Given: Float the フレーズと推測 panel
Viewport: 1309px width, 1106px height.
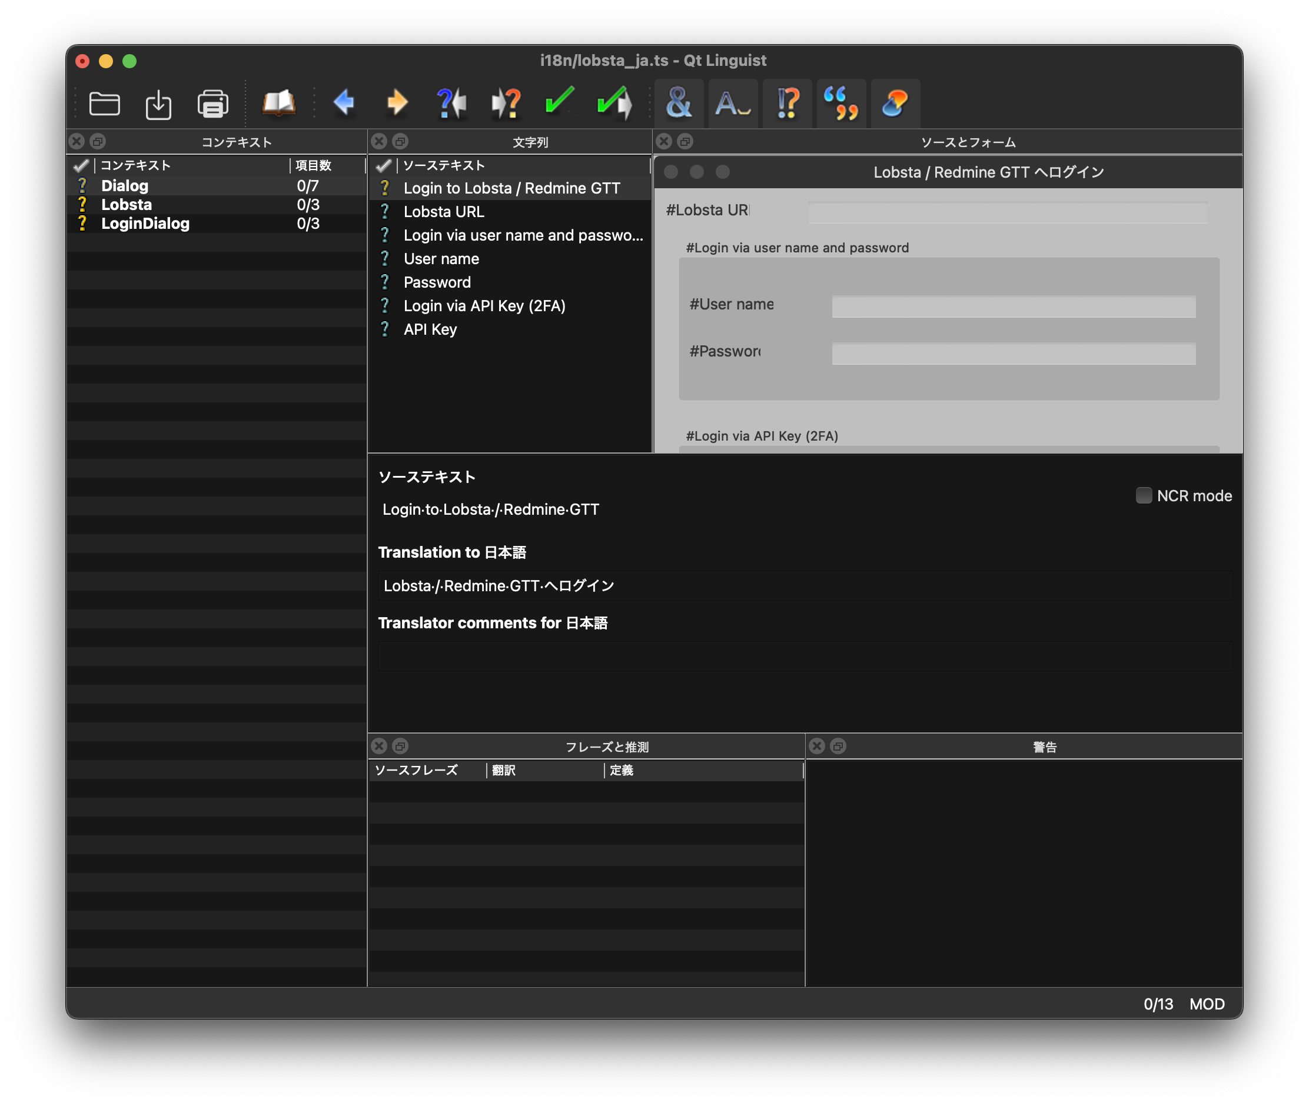Looking at the screenshot, I should [400, 746].
